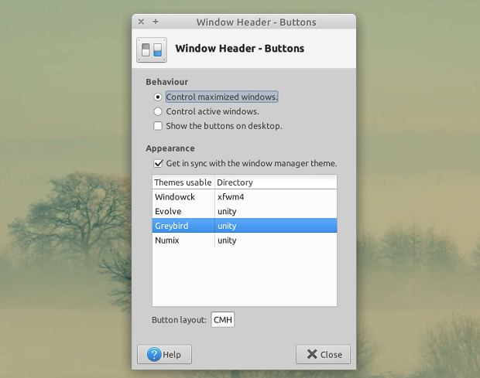Select Control maximized windows radio button

pos(158,97)
